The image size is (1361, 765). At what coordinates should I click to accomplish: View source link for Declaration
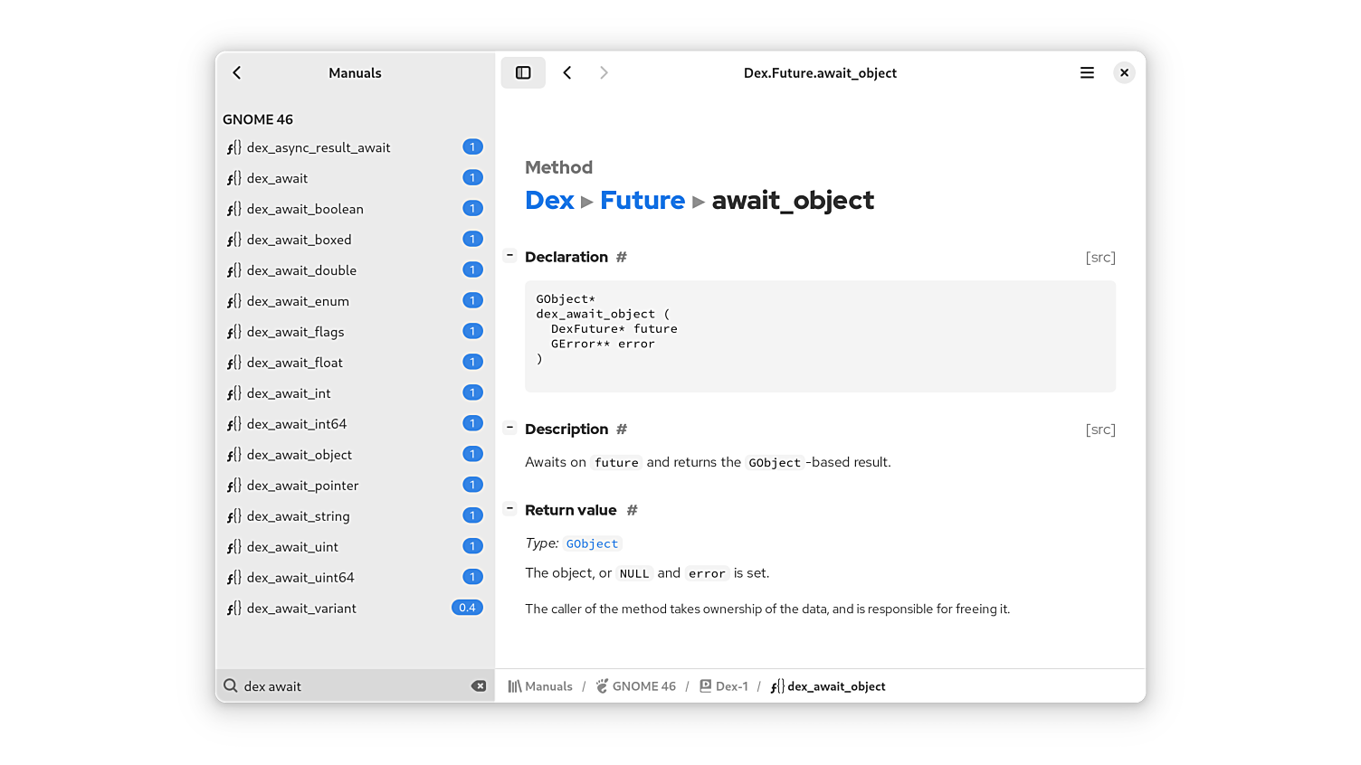(x=1100, y=258)
